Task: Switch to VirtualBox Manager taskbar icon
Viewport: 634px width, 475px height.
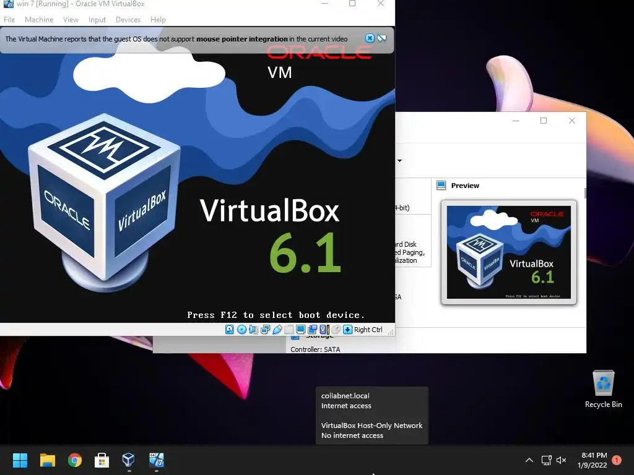Action: click(129, 460)
